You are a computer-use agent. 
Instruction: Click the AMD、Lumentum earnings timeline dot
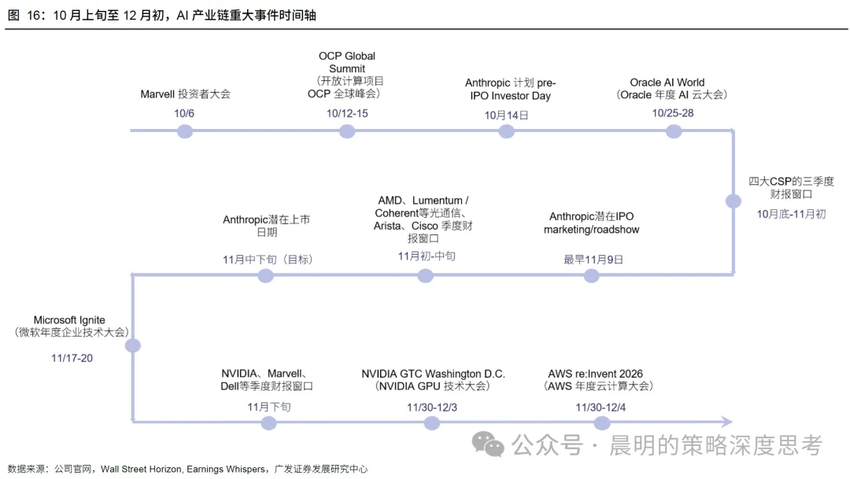[x=426, y=276]
